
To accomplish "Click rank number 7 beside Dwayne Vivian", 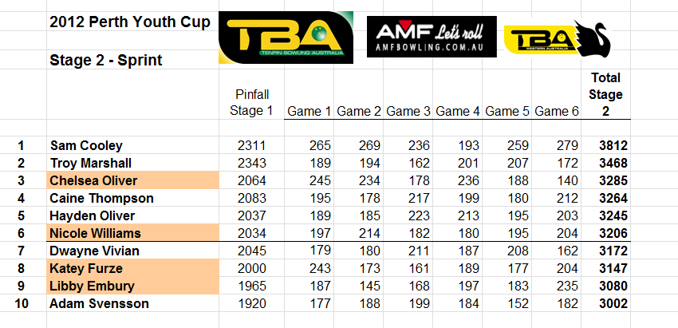I will (x=22, y=251).
